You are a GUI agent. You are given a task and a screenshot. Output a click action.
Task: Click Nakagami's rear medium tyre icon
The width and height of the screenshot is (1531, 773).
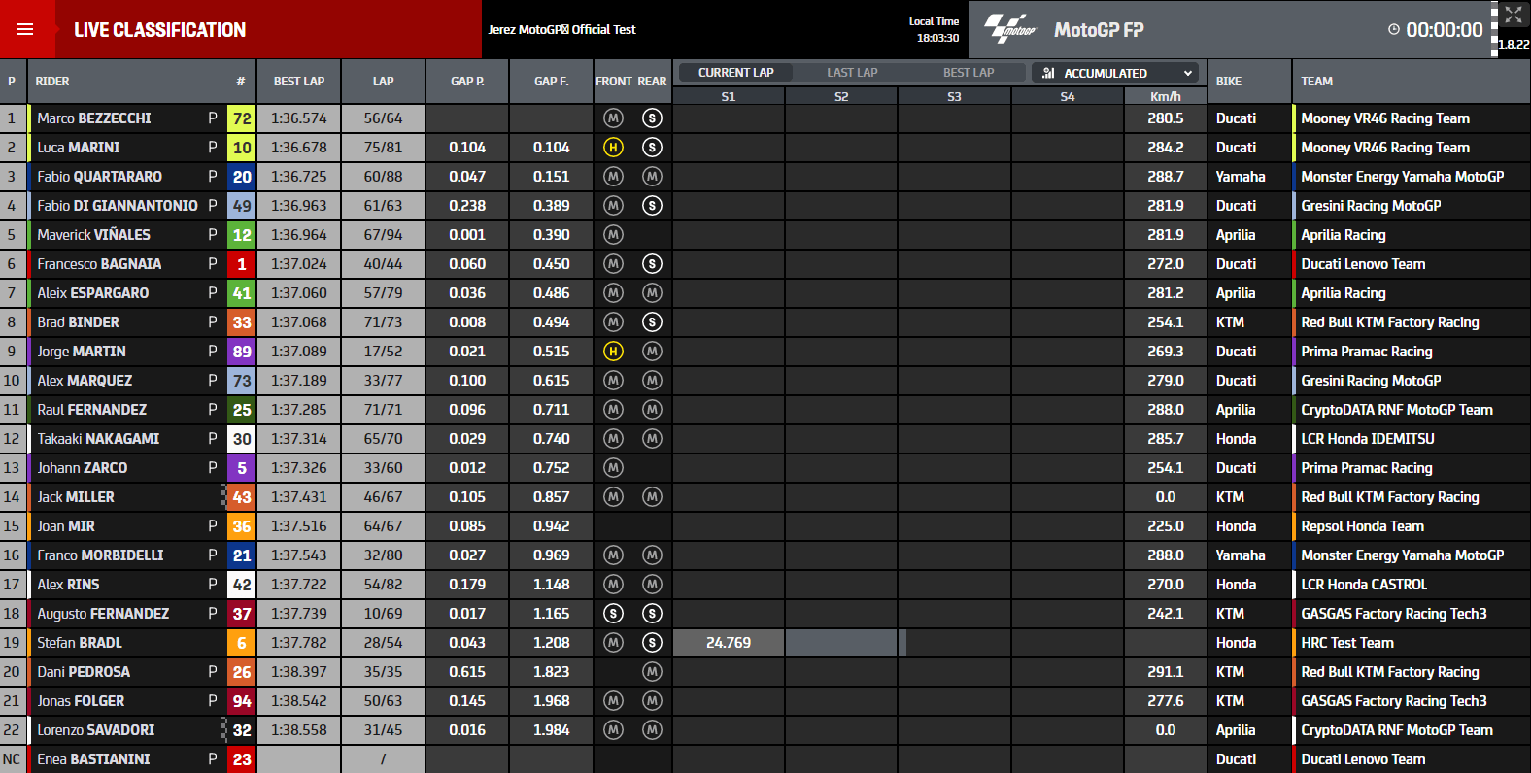pos(652,439)
